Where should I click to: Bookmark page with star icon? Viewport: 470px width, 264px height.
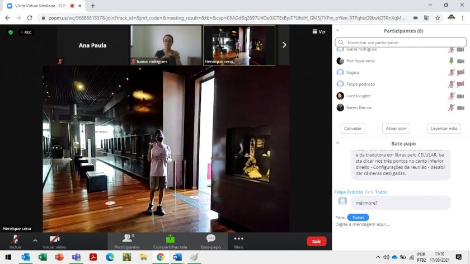click(438, 18)
